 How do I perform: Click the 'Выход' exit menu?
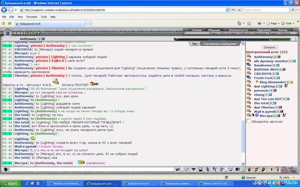click(x=282, y=30)
